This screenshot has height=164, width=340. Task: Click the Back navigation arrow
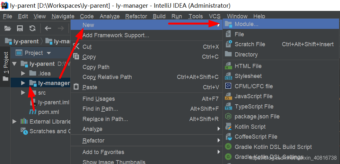(x=48, y=28)
